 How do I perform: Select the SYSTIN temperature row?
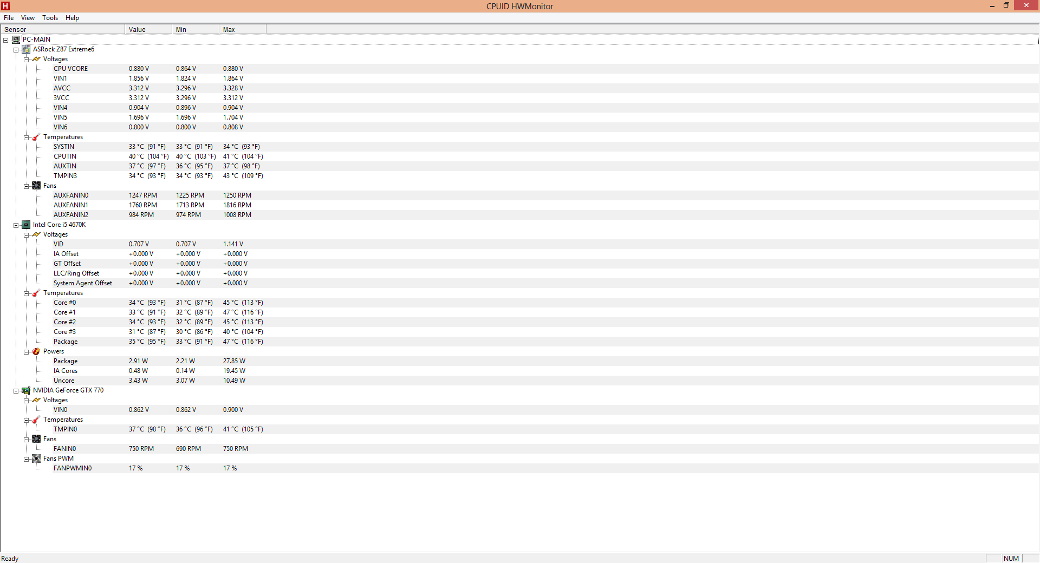(x=546, y=147)
